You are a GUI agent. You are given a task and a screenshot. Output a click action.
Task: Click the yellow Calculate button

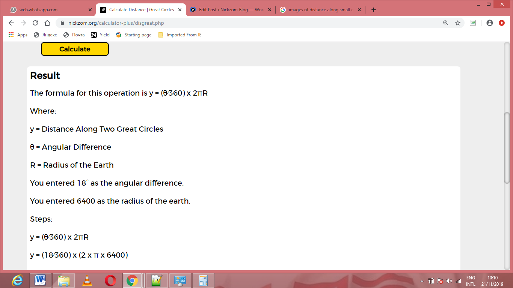(75, 49)
